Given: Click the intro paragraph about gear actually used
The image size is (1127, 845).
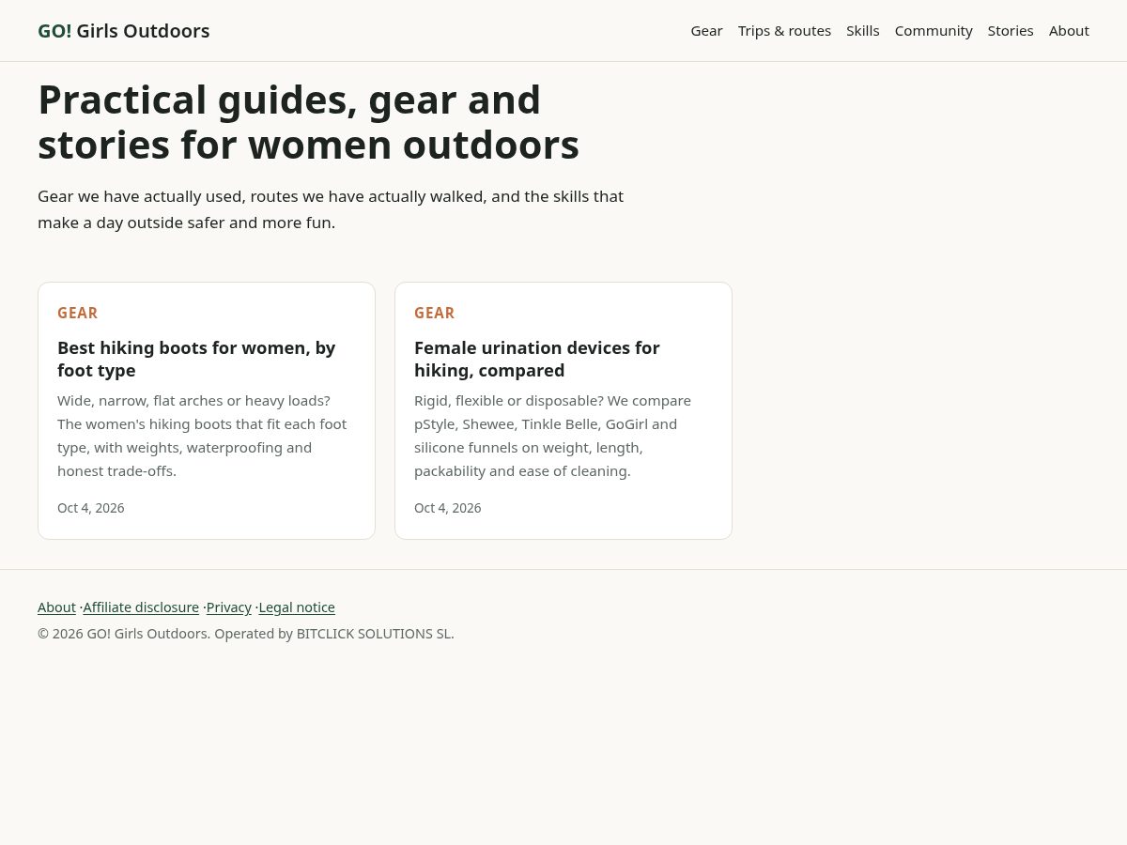Looking at the screenshot, I should [331, 209].
